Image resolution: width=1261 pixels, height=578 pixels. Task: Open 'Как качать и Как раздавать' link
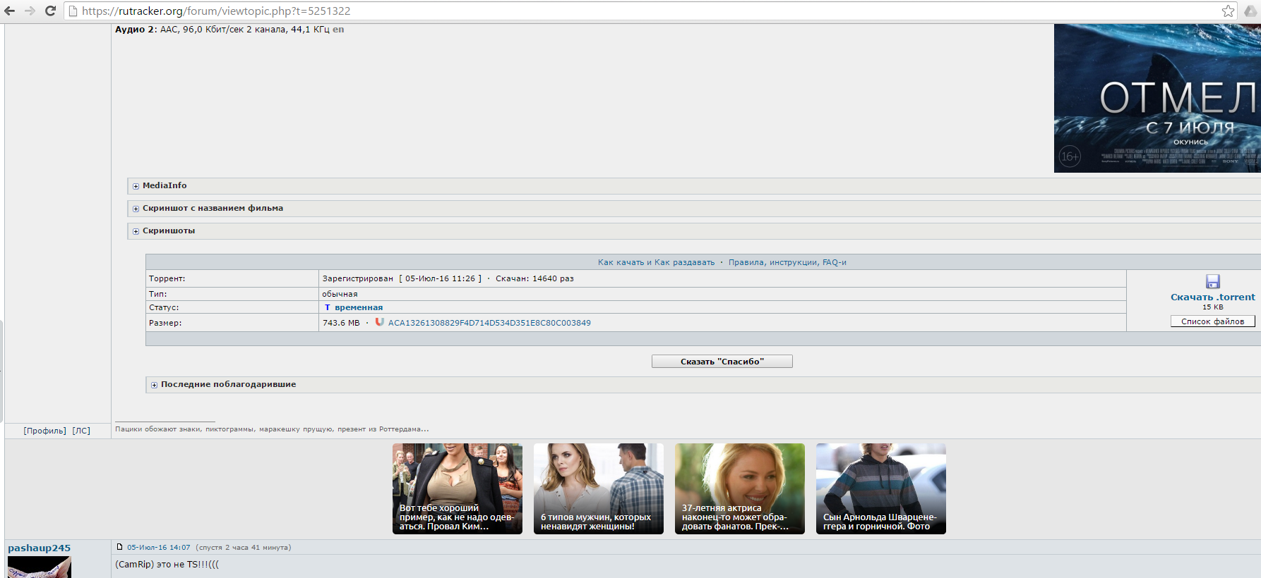pos(656,262)
